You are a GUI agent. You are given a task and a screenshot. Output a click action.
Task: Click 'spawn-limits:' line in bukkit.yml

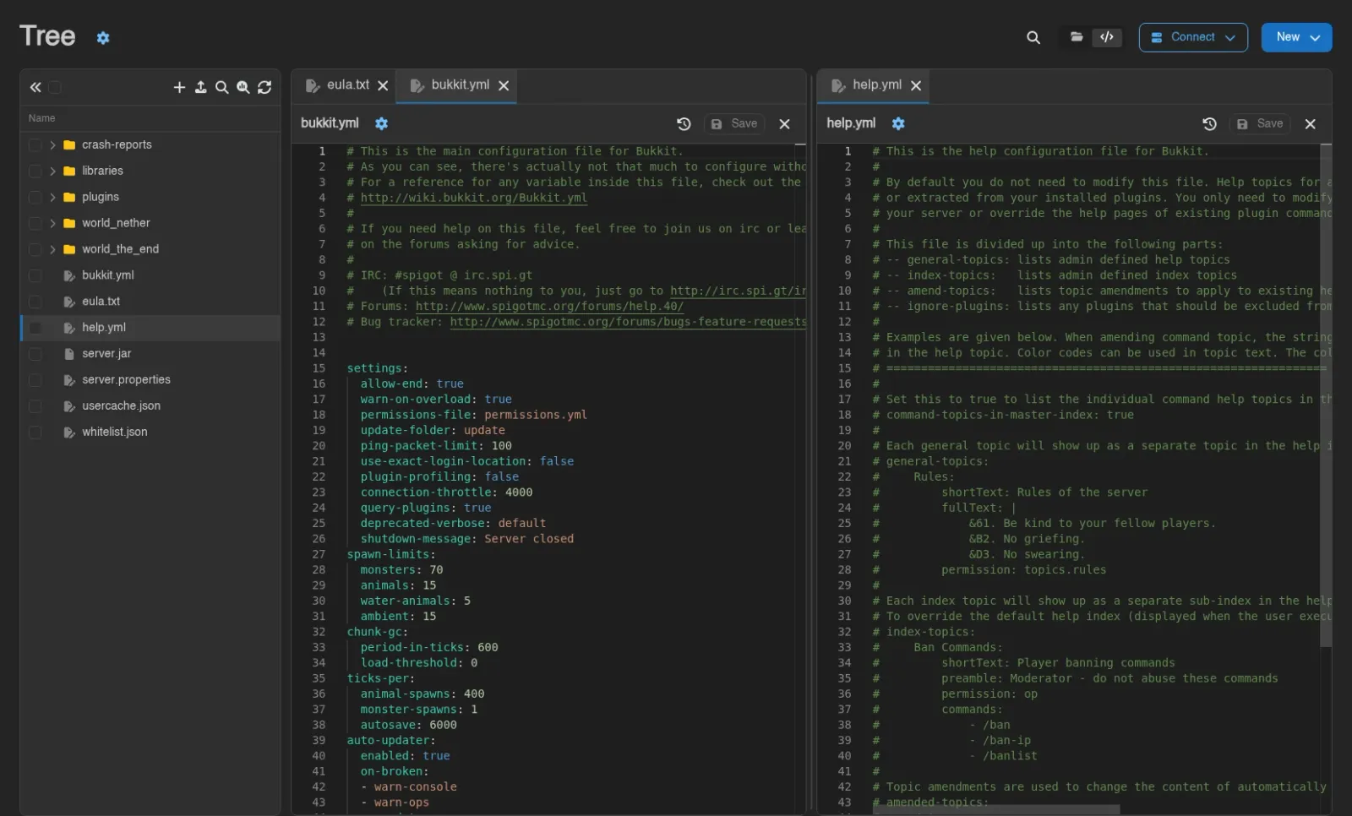[x=391, y=555]
